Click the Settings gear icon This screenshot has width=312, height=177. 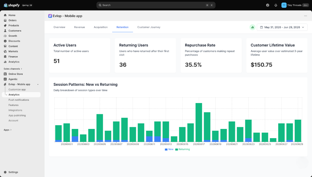pyautogui.click(x=5, y=172)
